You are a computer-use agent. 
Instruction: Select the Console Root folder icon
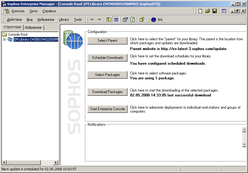point(5,34)
